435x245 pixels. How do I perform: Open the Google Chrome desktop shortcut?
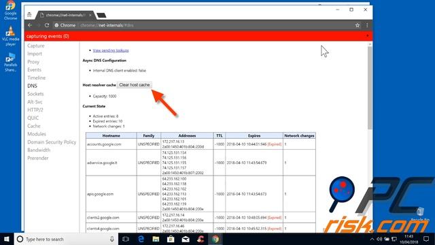point(10,11)
